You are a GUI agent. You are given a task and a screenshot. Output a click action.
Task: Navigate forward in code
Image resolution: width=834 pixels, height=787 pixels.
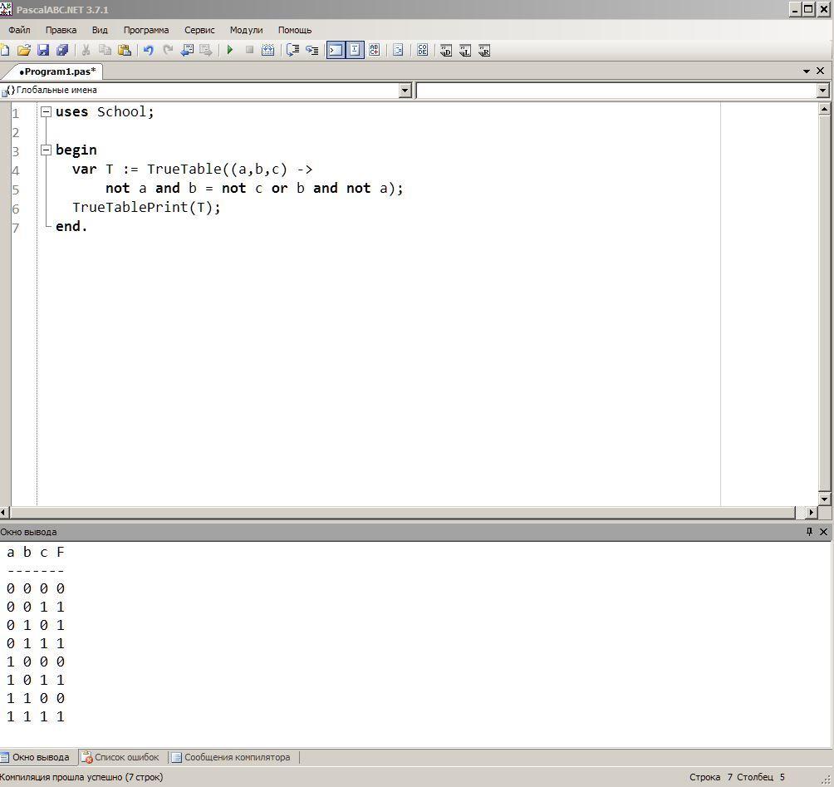click(x=206, y=51)
